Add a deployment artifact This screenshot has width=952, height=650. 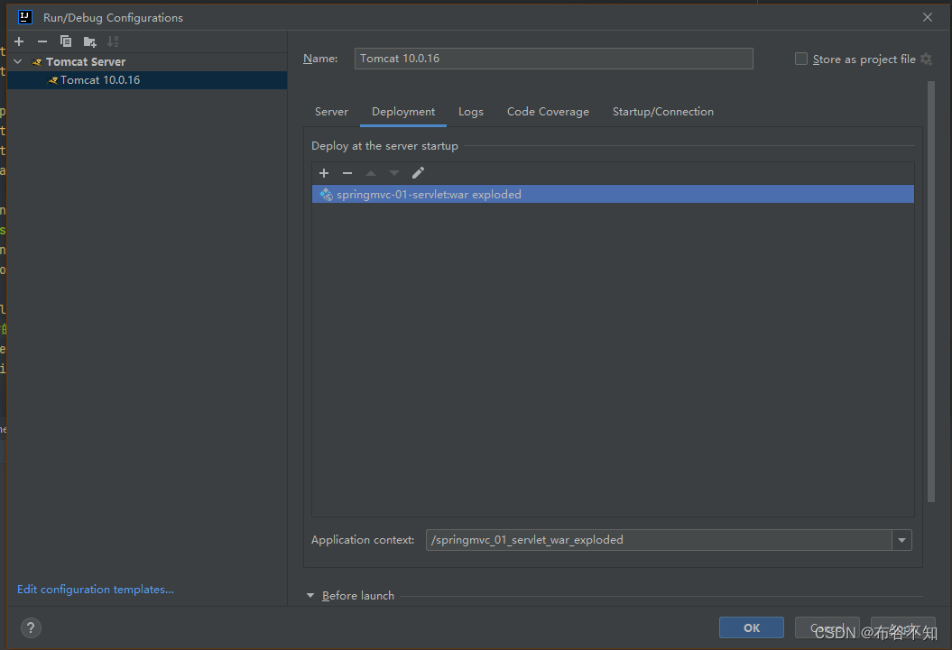click(324, 173)
